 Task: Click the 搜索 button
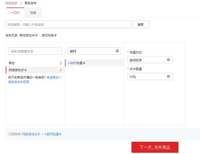pos(141,24)
